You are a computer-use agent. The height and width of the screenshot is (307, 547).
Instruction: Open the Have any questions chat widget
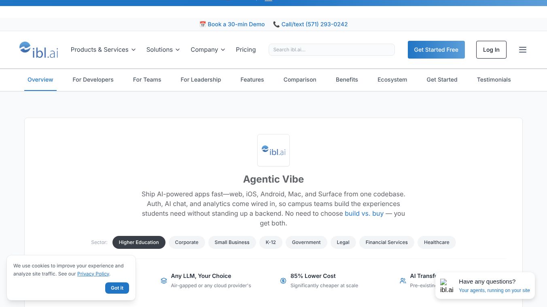(x=485, y=286)
